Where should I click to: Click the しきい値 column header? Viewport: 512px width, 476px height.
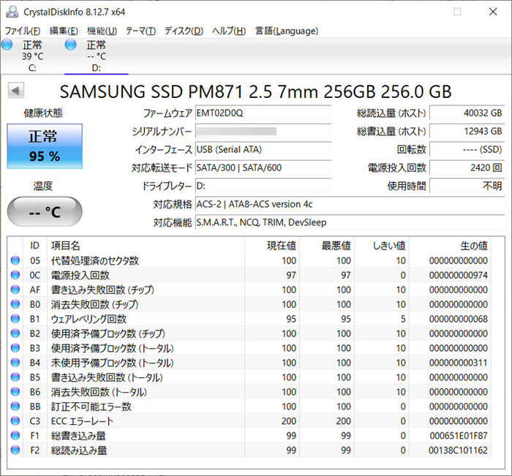coord(382,246)
